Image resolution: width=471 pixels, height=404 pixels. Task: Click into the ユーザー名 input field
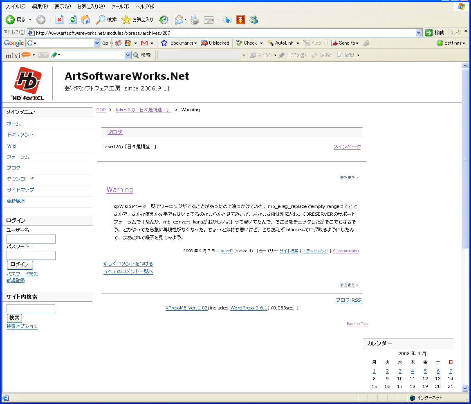[x=31, y=239]
